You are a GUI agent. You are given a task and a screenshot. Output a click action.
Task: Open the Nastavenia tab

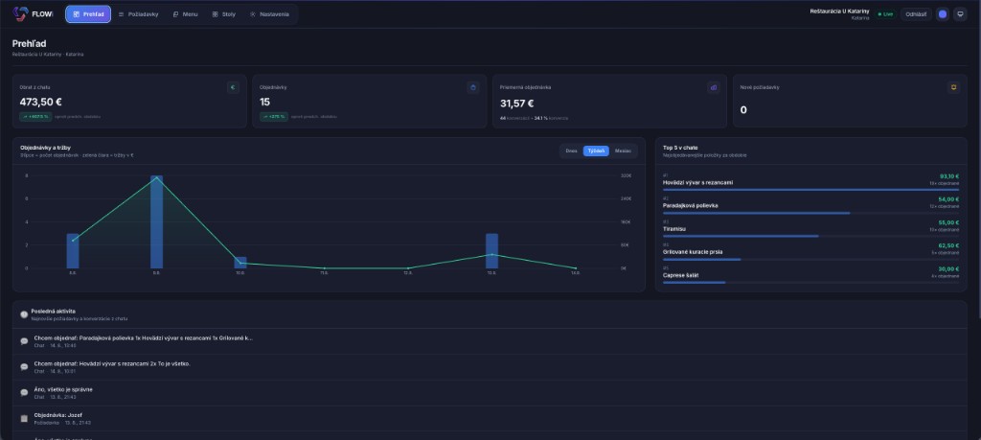point(269,13)
